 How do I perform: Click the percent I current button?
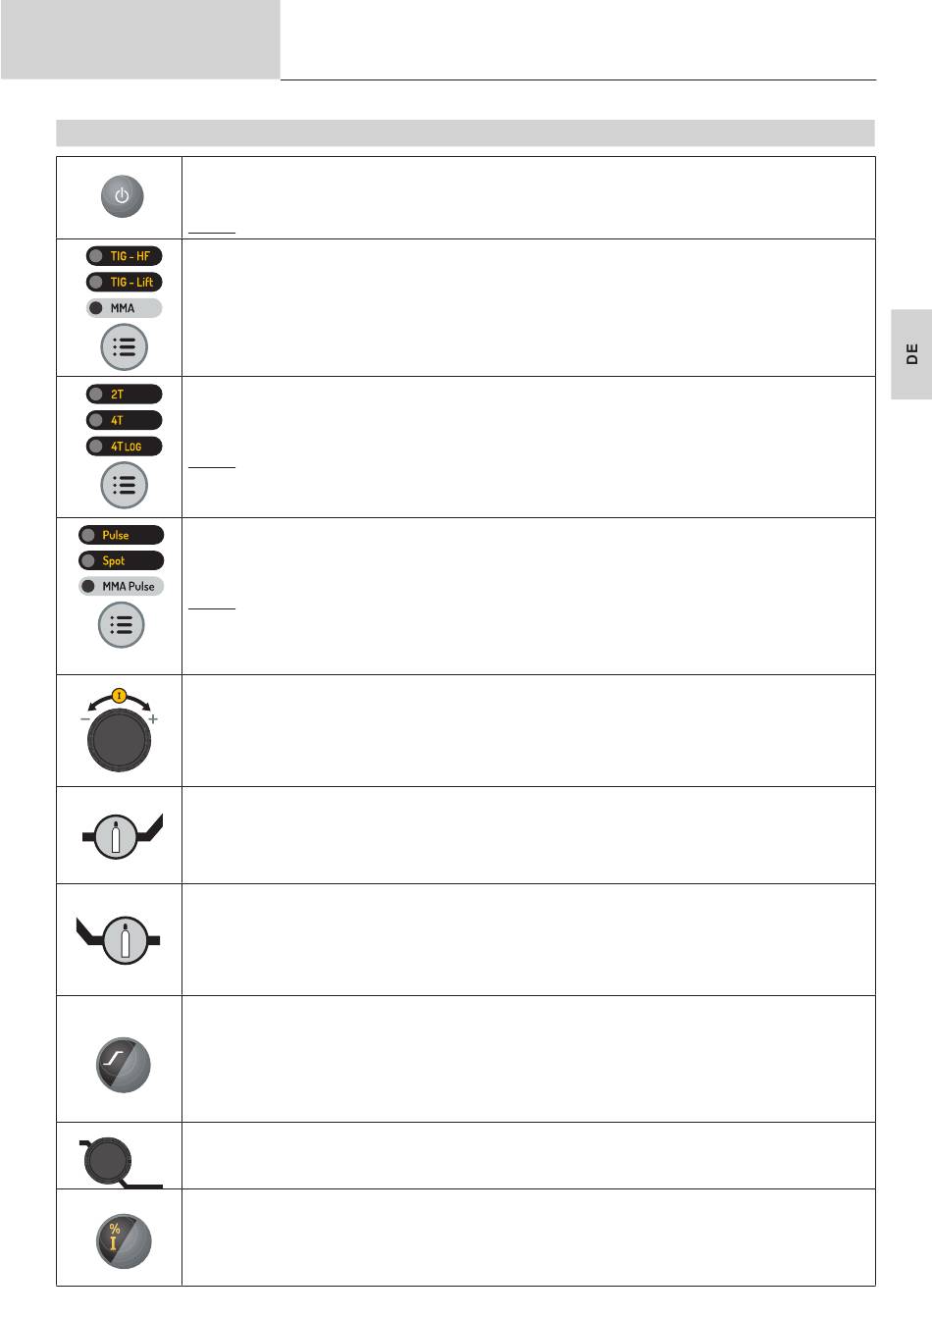123,1240
